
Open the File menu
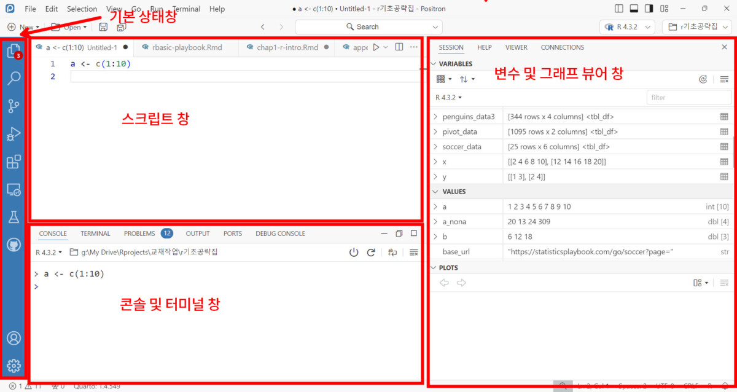coord(30,9)
